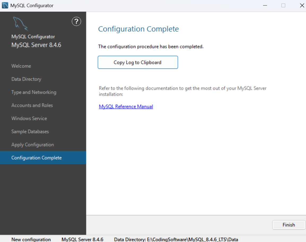This screenshot has height=242, width=306.
Task: Click the MySQL dolphin logo in sidebar
Action: [x=20, y=23]
